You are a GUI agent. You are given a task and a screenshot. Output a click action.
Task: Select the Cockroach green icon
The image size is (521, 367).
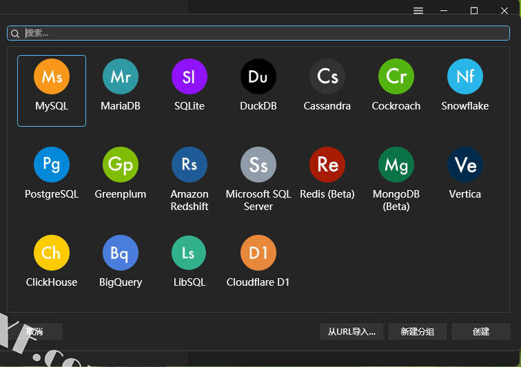coord(396,76)
